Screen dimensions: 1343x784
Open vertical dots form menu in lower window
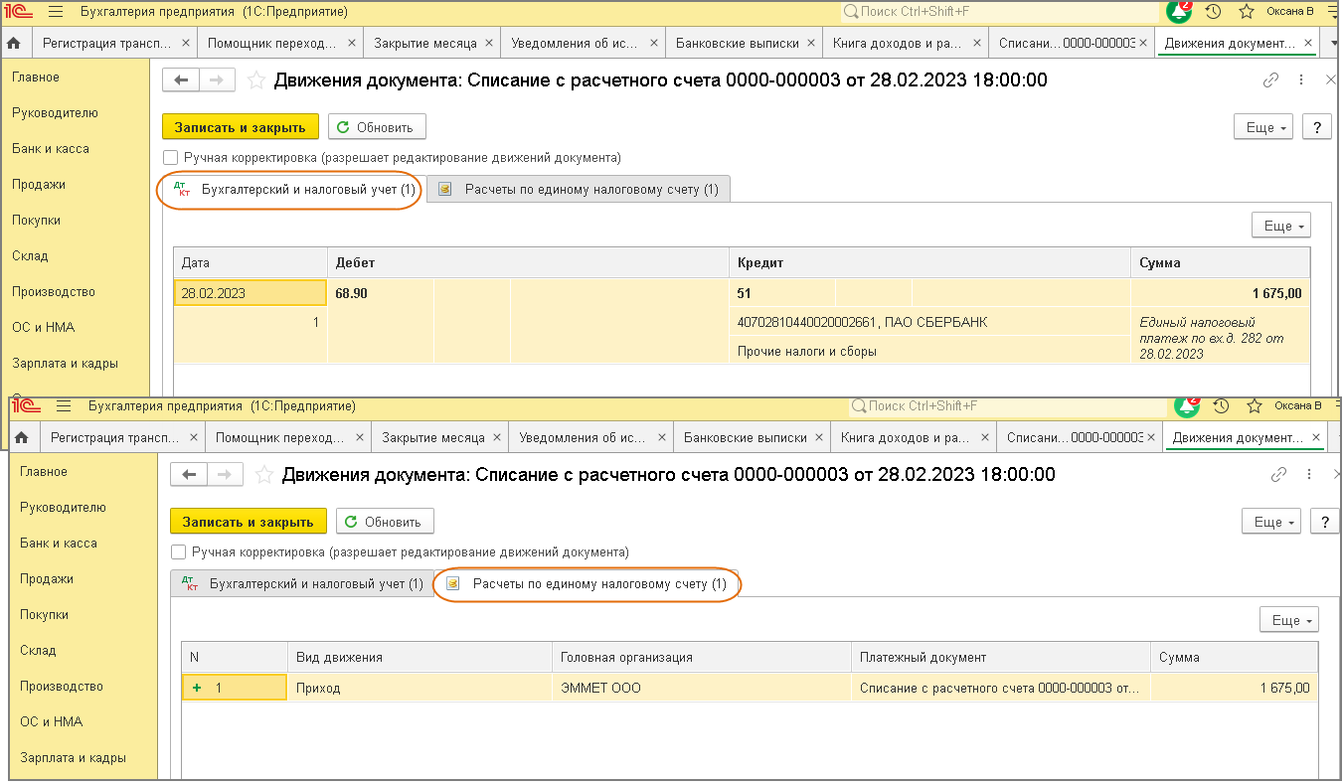point(1310,475)
